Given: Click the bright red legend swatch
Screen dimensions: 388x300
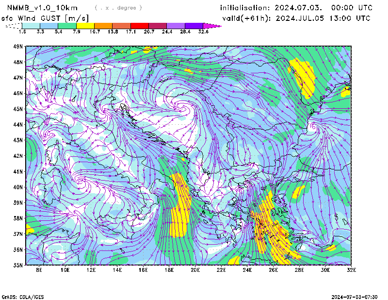Looking at the screenshot, I should [140, 26].
